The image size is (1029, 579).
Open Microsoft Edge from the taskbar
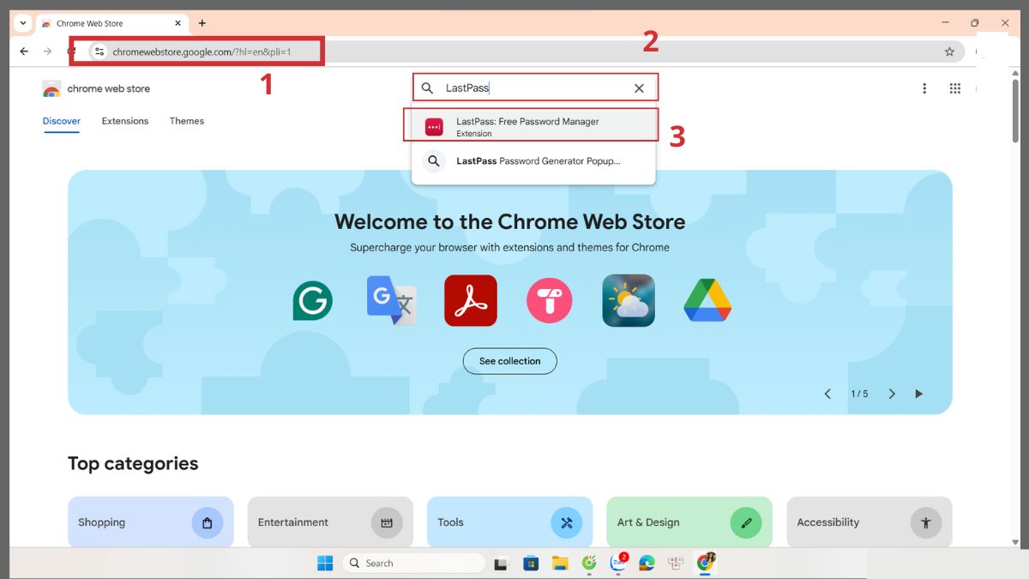(647, 564)
